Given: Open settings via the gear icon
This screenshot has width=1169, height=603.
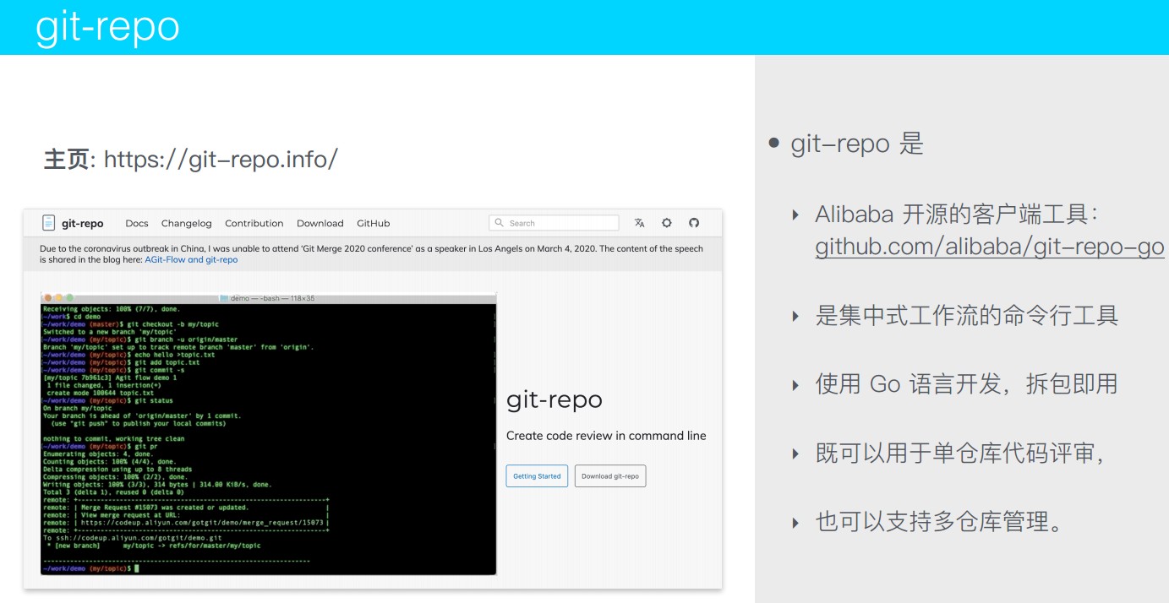Looking at the screenshot, I should (x=666, y=222).
